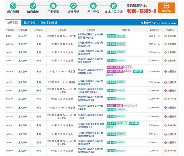Click the 处理反馈 refresh step icon
The width and height of the screenshot is (184, 156).
pos(73,6)
